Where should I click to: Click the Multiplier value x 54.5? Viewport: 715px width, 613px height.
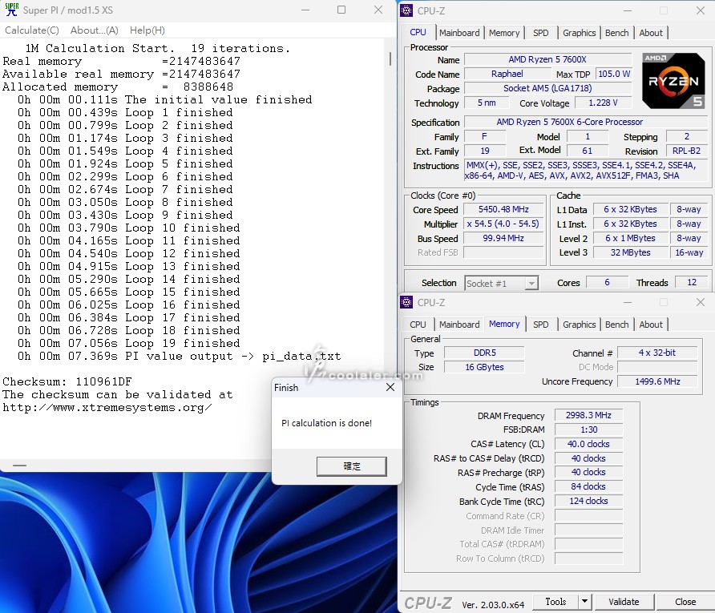pyautogui.click(x=503, y=224)
